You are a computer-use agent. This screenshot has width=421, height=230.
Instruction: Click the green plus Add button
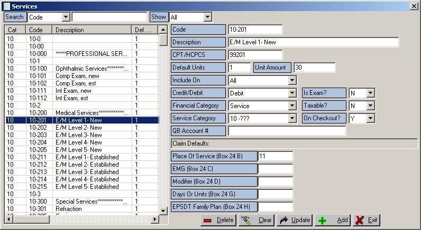333,220
